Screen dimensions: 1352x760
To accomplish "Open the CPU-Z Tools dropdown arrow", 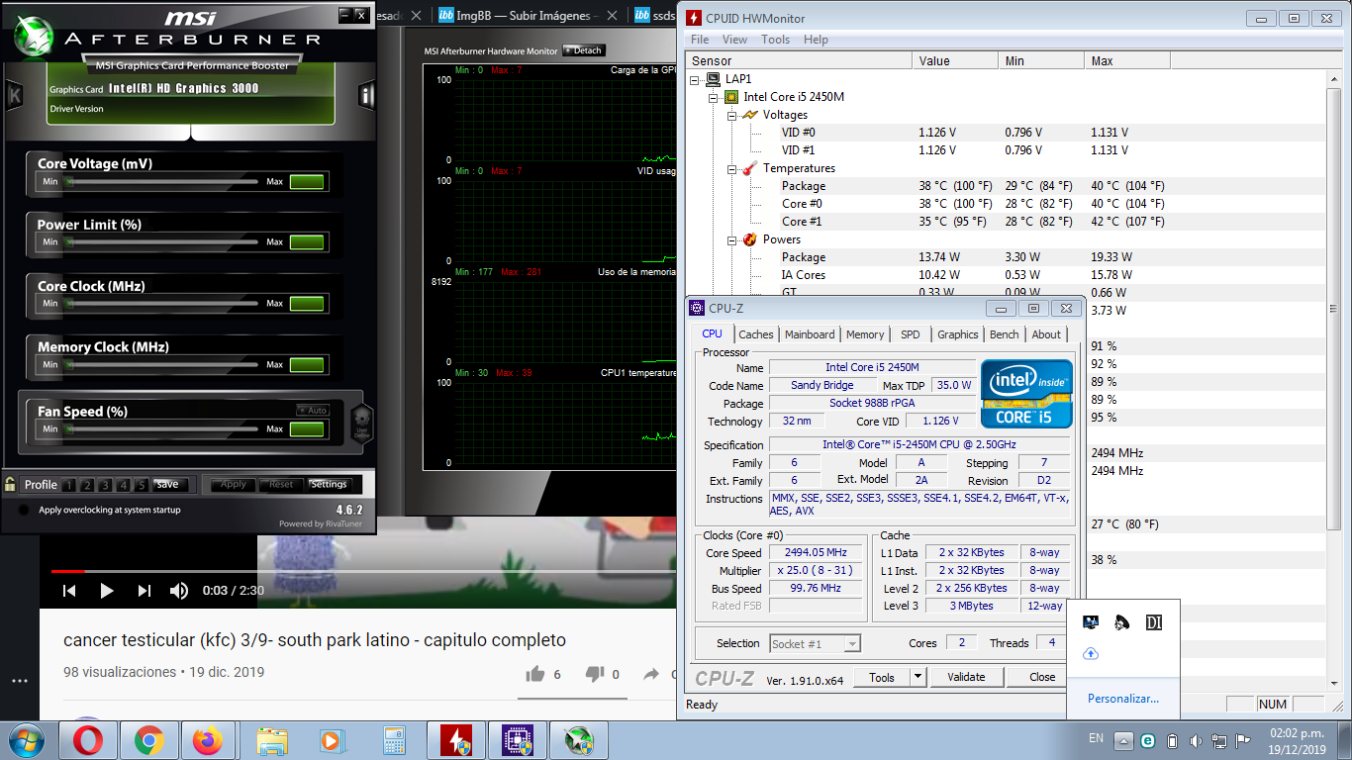I will pos(917,677).
